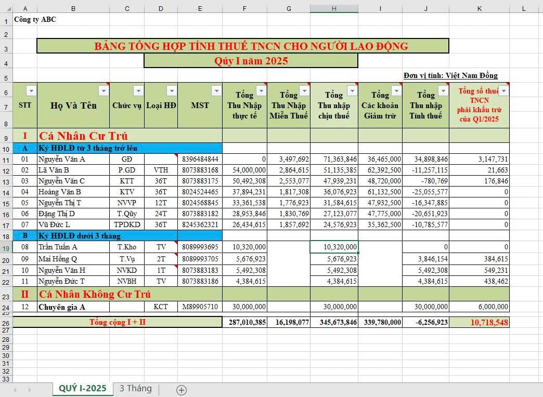Select the name cell Mai Hồng Q
543x397 pixels.
tap(73, 259)
